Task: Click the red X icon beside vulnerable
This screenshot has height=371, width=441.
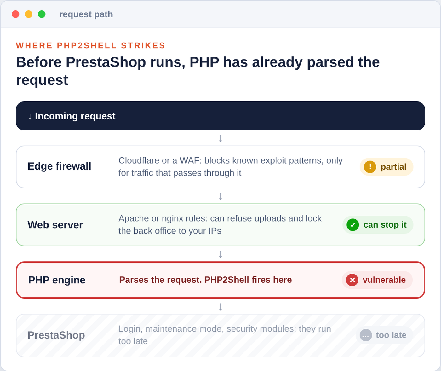Action: [x=352, y=280]
